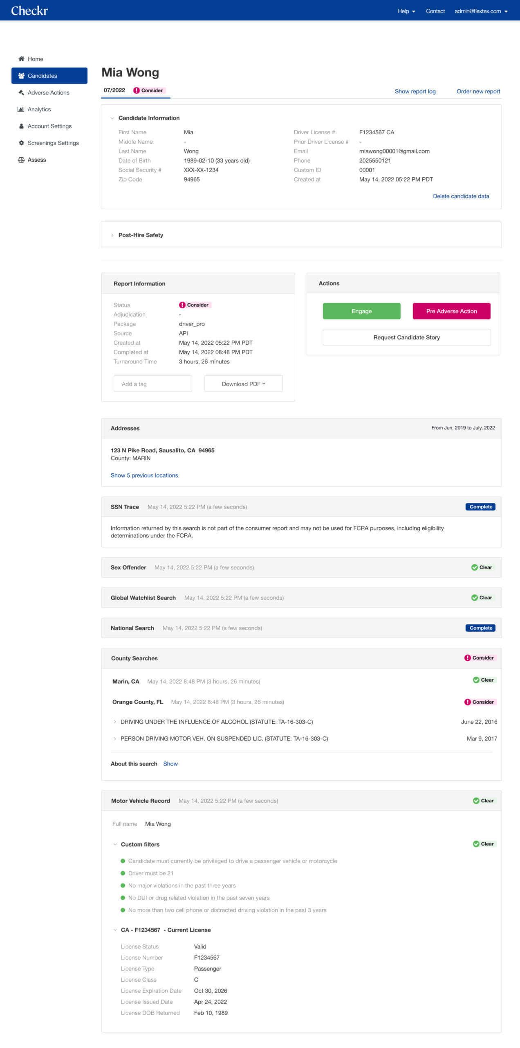Click Show report log
Image resolution: width=520 pixels, height=1048 pixels.
tap(415, 91)
